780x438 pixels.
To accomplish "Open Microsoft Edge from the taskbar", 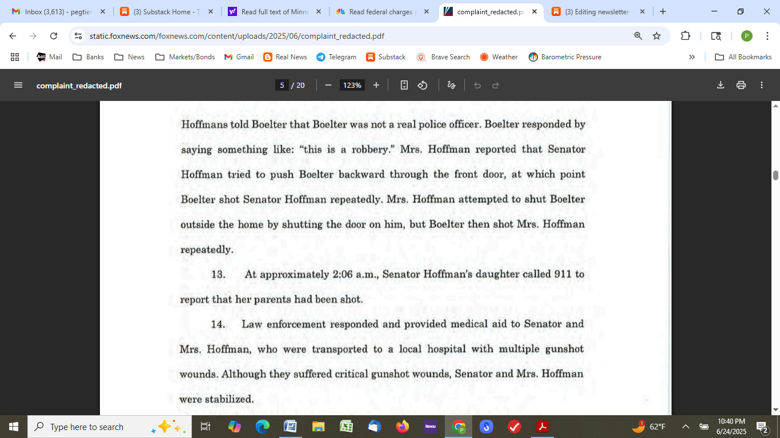I will click(x=263, y=427).
